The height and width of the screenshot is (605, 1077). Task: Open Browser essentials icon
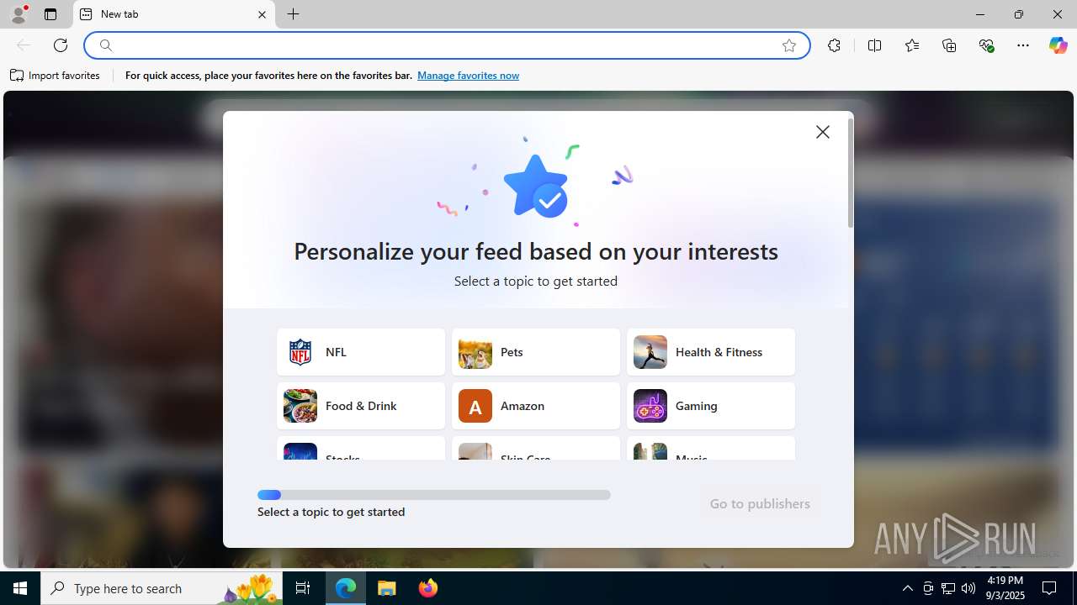[x=986, y=45]
